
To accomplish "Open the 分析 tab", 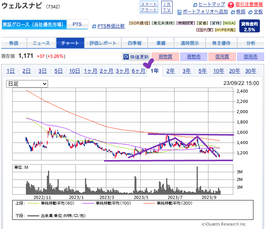I will point(251,43).
